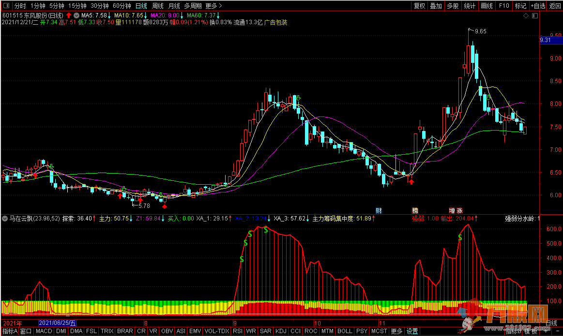This screenshot has width=563, height=336.
Task: Click the red up arrow beside 东风股份
Action: pos(69,15)
